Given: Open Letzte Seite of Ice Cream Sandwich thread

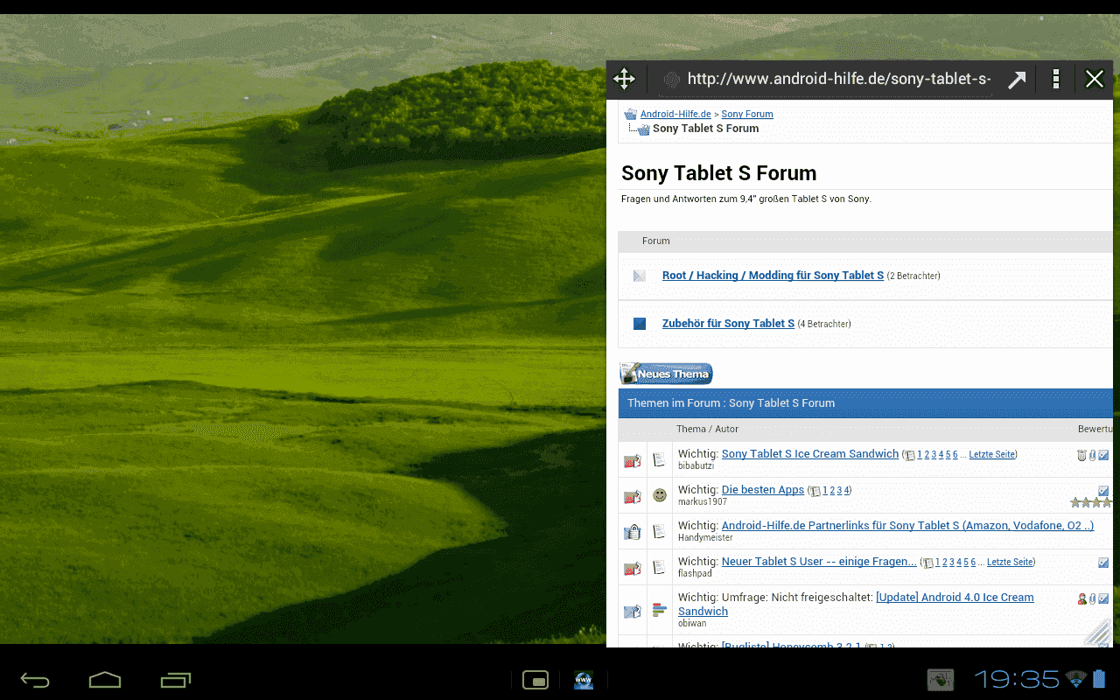Looking at the screenshot, I should coord(992,455).
